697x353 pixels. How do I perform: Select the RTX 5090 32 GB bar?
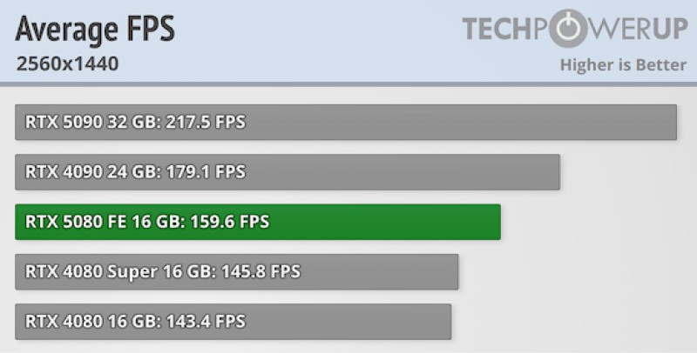(346, 122)
